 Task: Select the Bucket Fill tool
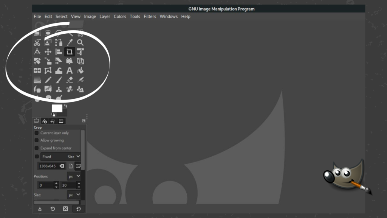pos(80,71)
